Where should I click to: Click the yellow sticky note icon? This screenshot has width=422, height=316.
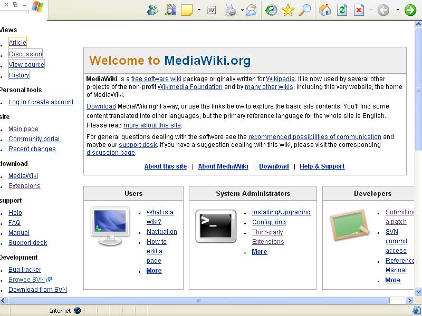tap(187, 10)
